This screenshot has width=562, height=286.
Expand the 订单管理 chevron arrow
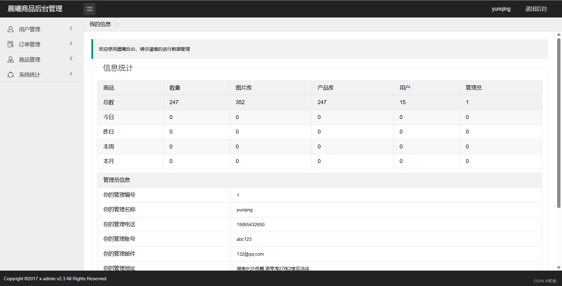[71, 43]
